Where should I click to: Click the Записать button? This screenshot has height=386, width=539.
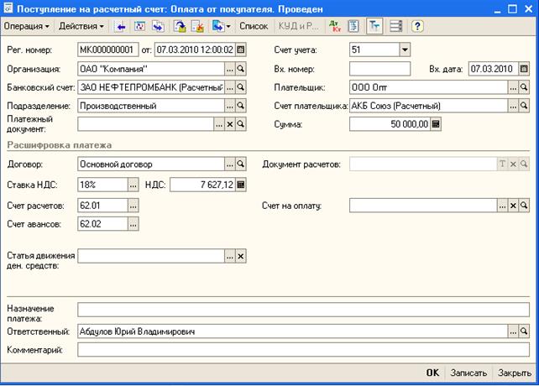point(468,373)
